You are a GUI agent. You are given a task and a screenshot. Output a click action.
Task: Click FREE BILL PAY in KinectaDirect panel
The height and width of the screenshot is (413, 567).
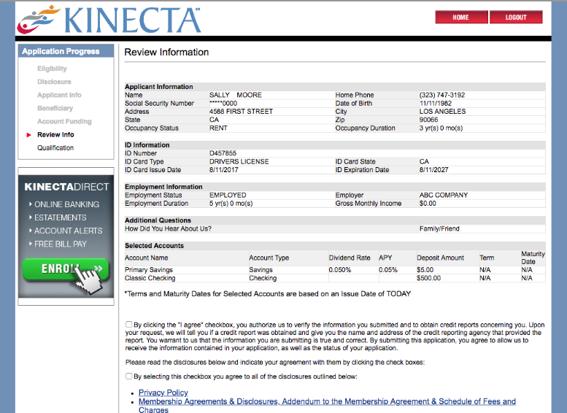61,244
